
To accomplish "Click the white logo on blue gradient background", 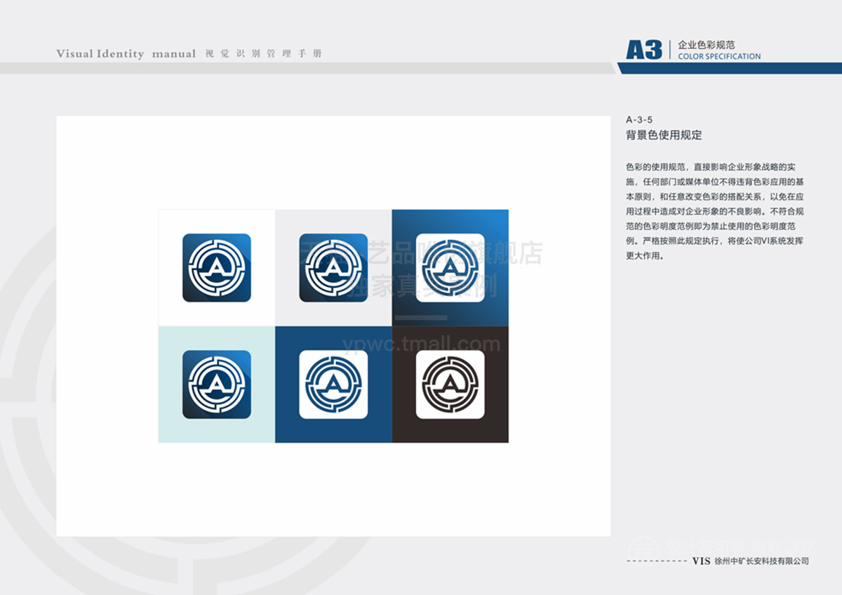I will [x=450, y=268].
